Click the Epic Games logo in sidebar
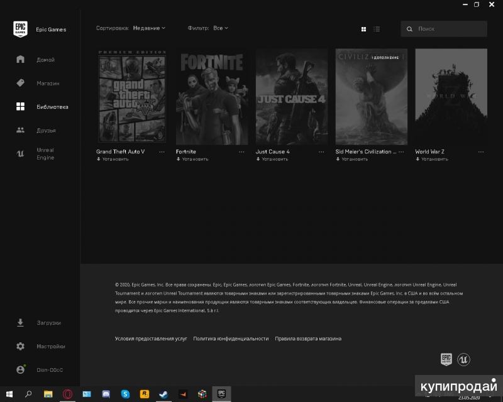This screenshot has height=402, width=503. pos(20,29)
